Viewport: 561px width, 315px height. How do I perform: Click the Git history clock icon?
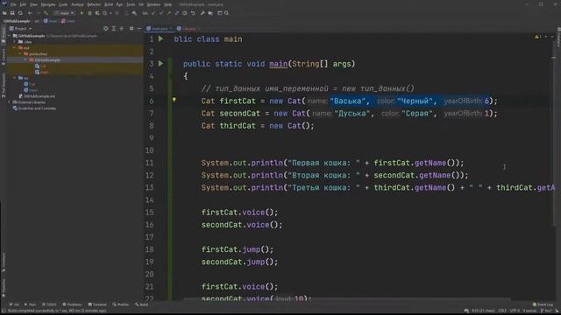[185, 13]
